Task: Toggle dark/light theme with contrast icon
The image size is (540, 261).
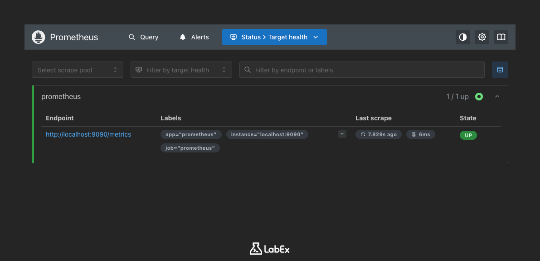Action: [x=462, y=37]
